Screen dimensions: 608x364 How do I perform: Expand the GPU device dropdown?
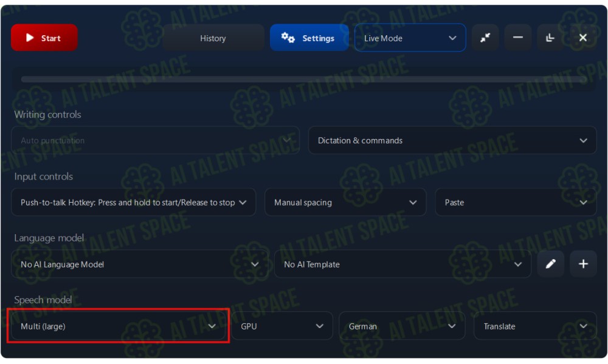click(x=282, y=326)
